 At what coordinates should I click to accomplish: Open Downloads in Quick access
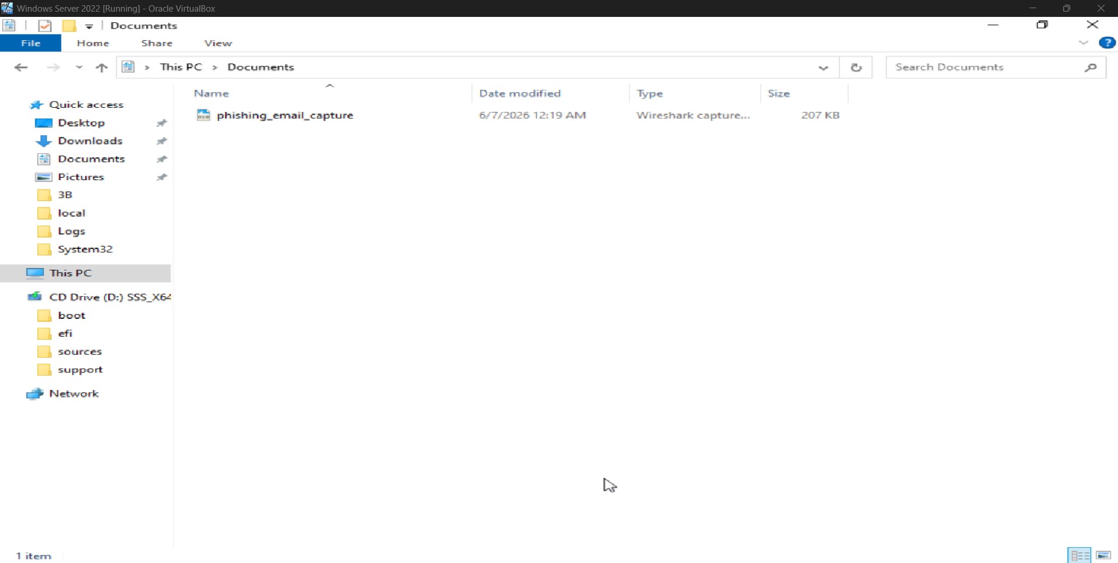90,141
